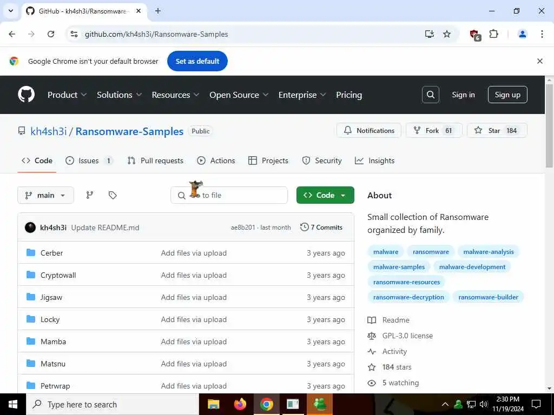Dismiss the default browser banner
The height and width of the screenshot is (415, 554).
(x=540, y=61)
